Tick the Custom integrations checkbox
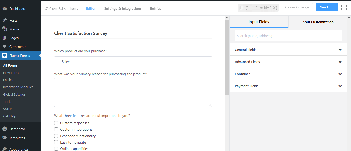Image resolution: width=351 pixels, height=151 pixels. pos(56,129)
